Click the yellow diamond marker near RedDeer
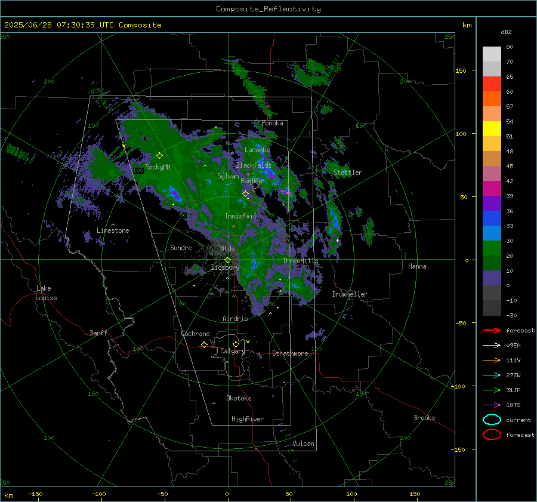Image resolution: width=537 pixels, height=502 pixels. coord(246,194)
